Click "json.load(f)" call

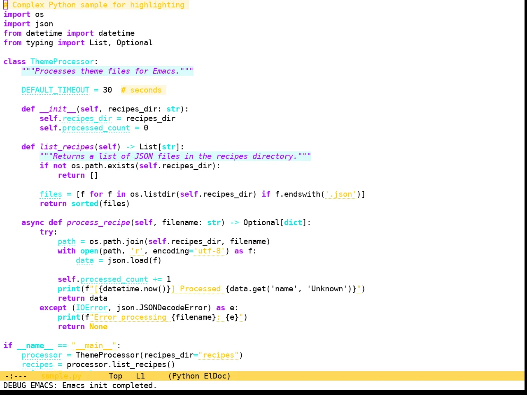click(x=135, y=260)
